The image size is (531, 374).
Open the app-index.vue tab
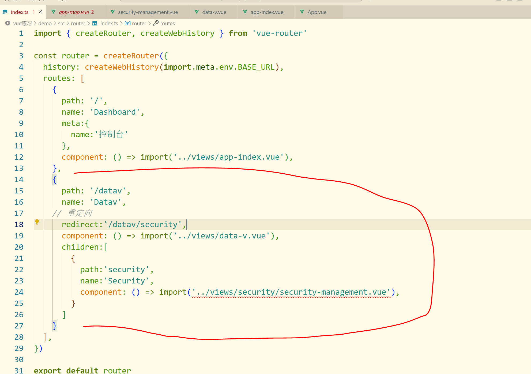pos(267,12)
